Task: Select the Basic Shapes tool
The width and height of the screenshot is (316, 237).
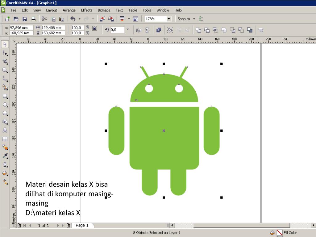Action: pyautogui.click(x=5, y=122)
